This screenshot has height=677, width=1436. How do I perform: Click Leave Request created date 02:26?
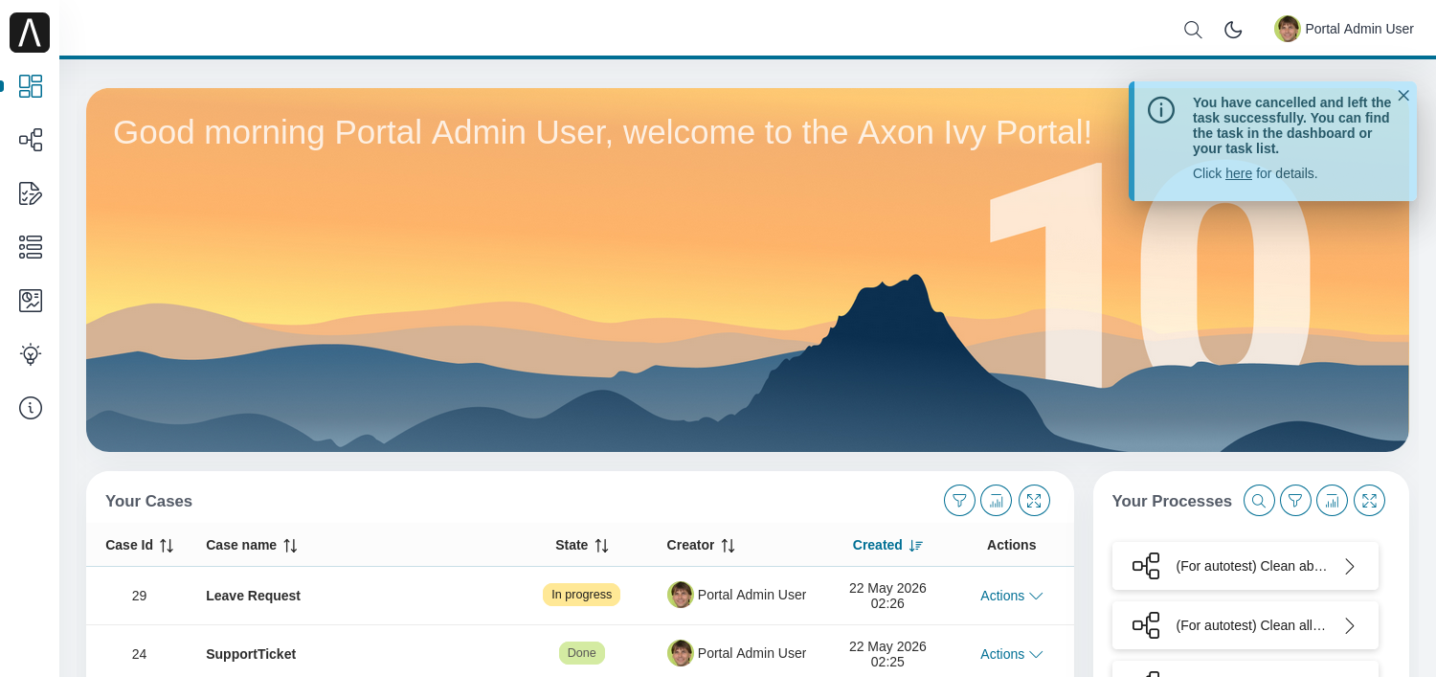[x=887, y=596]
